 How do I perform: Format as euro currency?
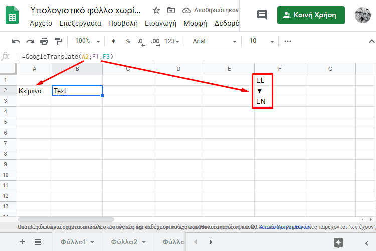click(114, 41)
